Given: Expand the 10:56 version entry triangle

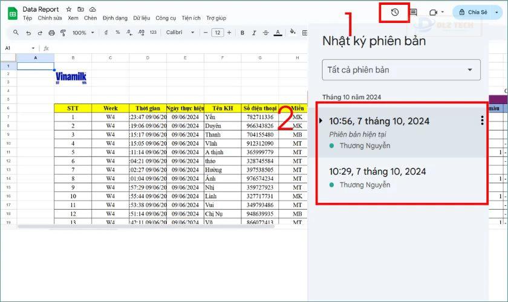Looking at the screenshot, I should click(321, 121).
